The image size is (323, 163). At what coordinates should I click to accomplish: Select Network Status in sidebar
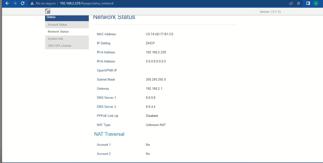[x=58, y=32]
